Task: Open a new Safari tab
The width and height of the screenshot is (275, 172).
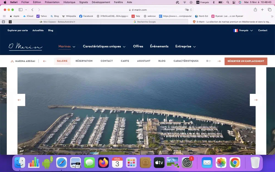Action: pos(262,10)
